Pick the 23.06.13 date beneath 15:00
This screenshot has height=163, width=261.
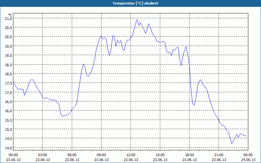click(160, 160)
